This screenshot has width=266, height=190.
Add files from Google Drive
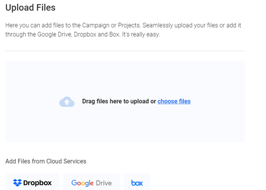91,183
